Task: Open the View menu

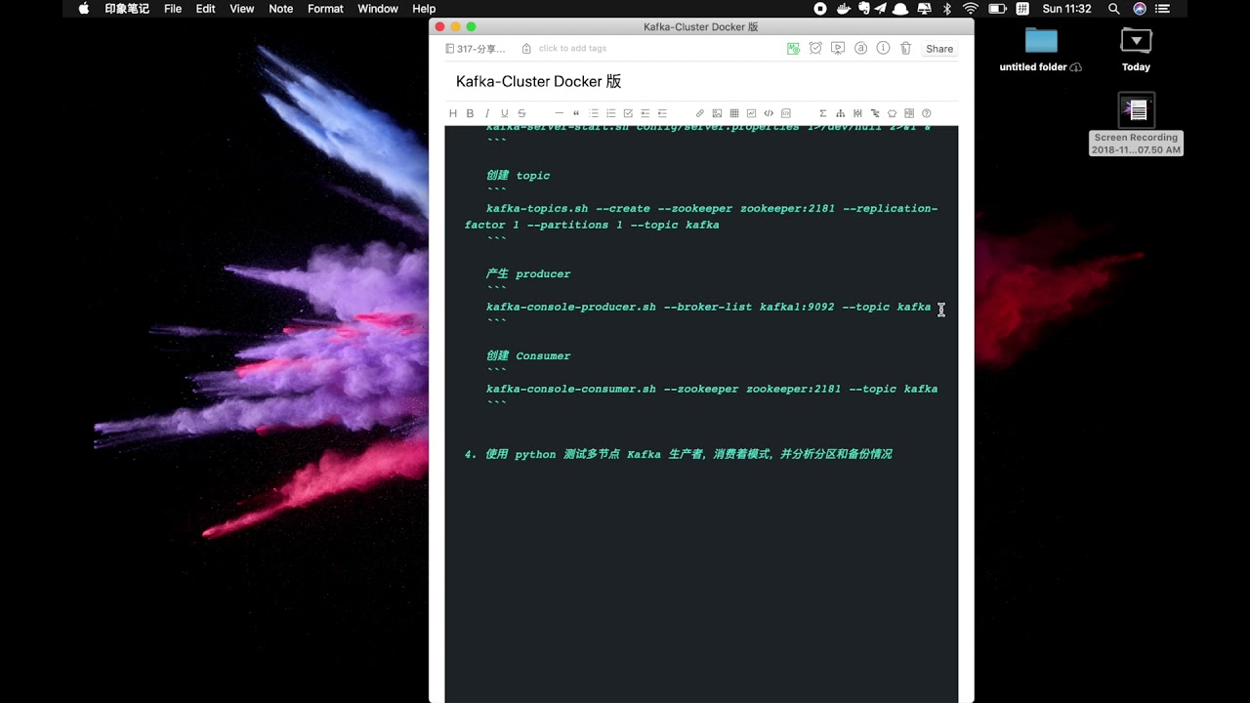Action: click(241, 9)
